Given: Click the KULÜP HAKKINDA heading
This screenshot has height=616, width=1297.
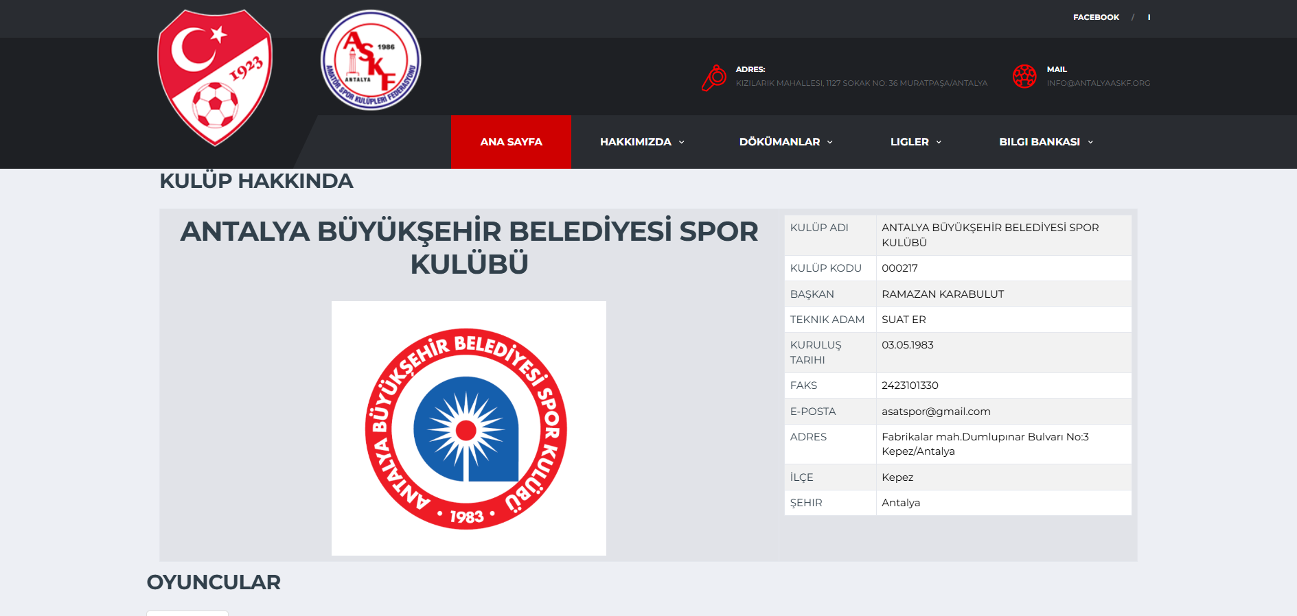Looking at the screenshot, I should tap(256, 181).
